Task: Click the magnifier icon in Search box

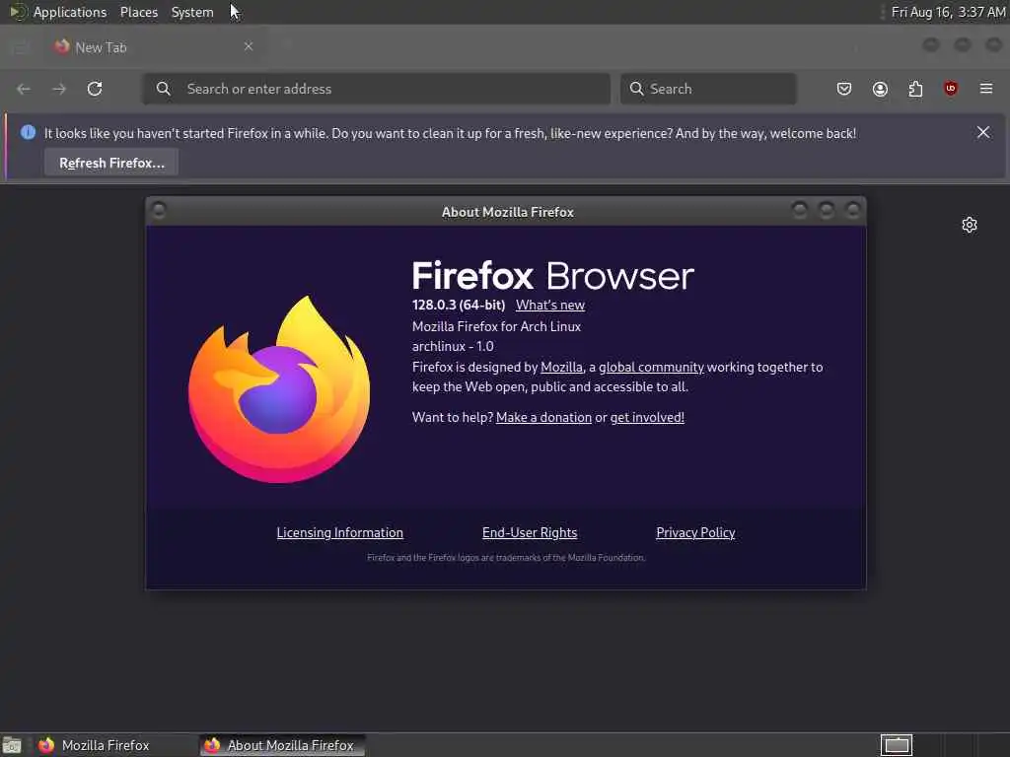Action: [x=636, y=89]
